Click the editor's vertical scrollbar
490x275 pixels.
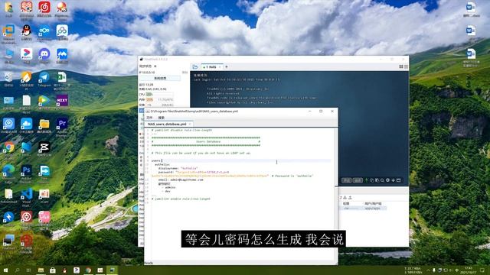point(335,195)
